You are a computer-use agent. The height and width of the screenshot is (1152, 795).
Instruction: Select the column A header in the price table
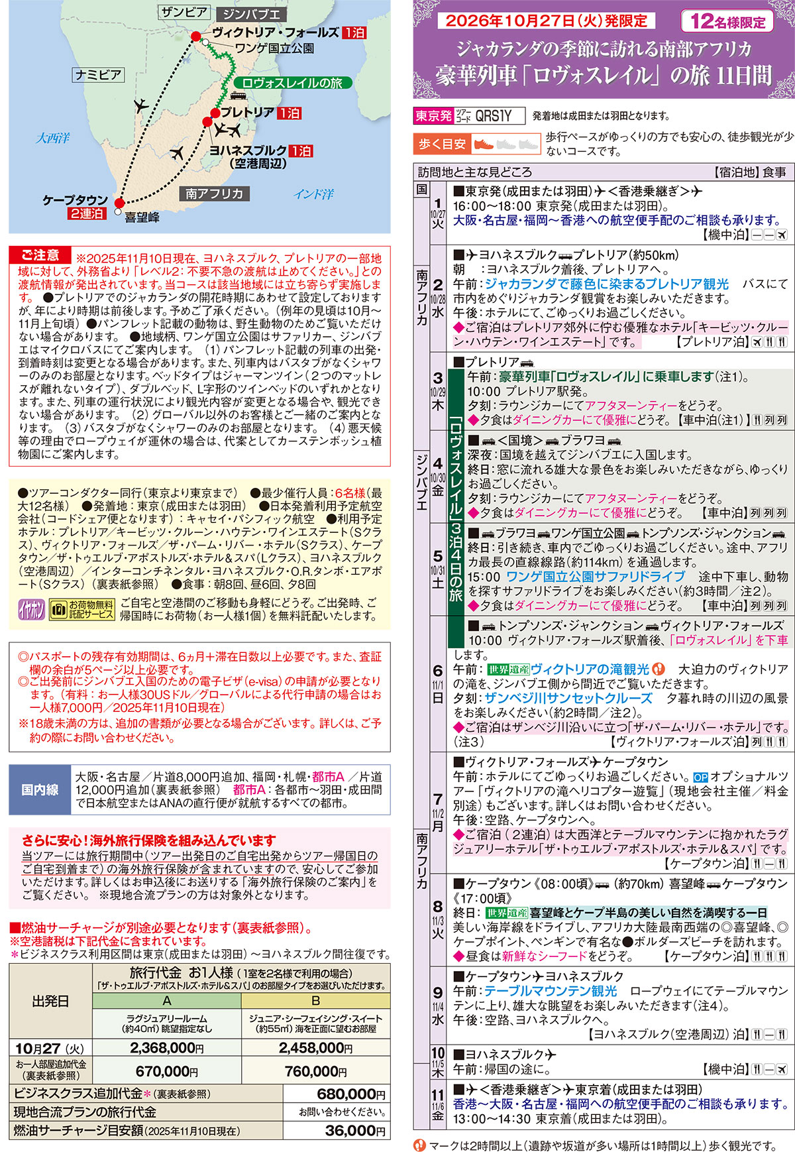point(167,1000)
